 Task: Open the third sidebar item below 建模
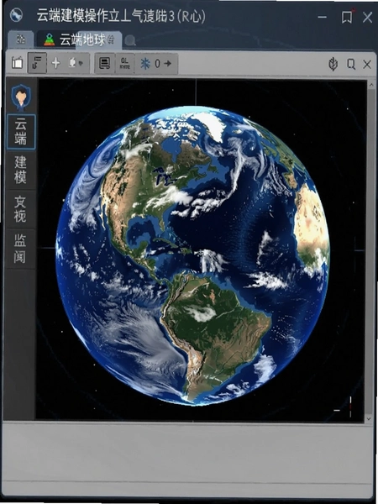coord(20,209)
